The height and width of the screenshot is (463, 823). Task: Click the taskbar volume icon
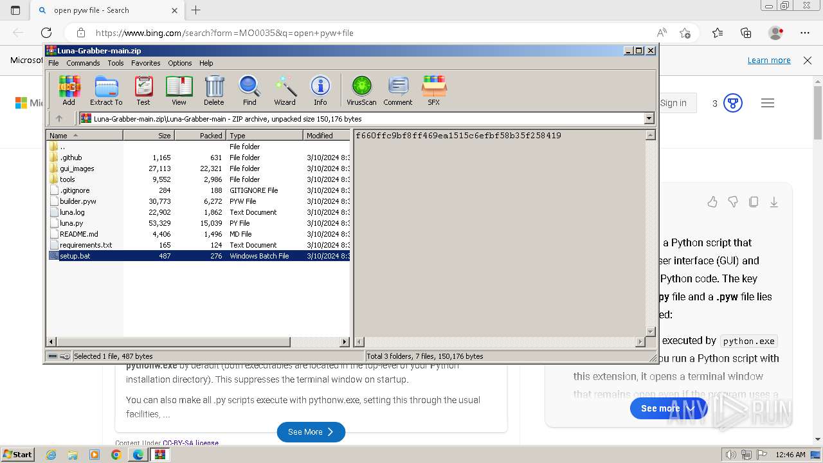pyautogui.click(x=731, y=455)
